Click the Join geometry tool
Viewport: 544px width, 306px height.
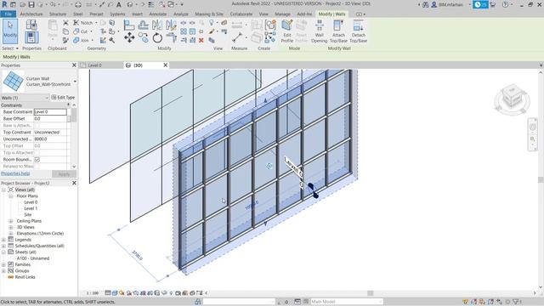pyautogui.click(x=81, y=40)
